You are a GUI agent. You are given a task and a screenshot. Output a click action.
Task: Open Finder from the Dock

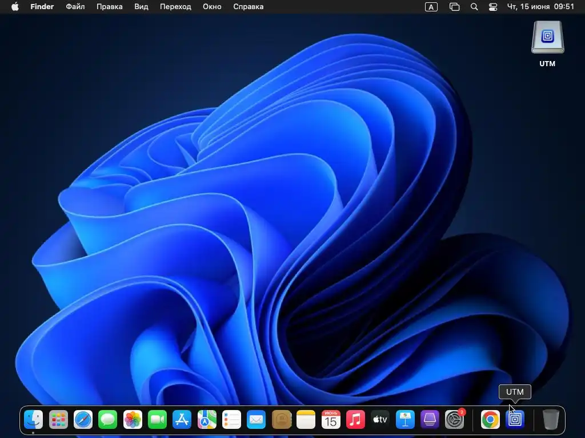coord(34,420)
